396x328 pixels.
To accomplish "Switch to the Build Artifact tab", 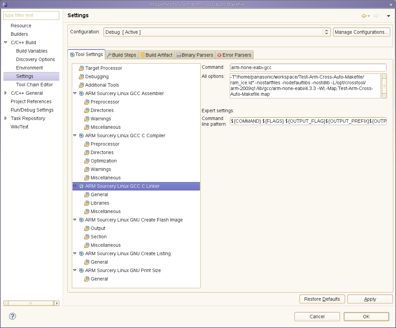I will coord(156,55).
